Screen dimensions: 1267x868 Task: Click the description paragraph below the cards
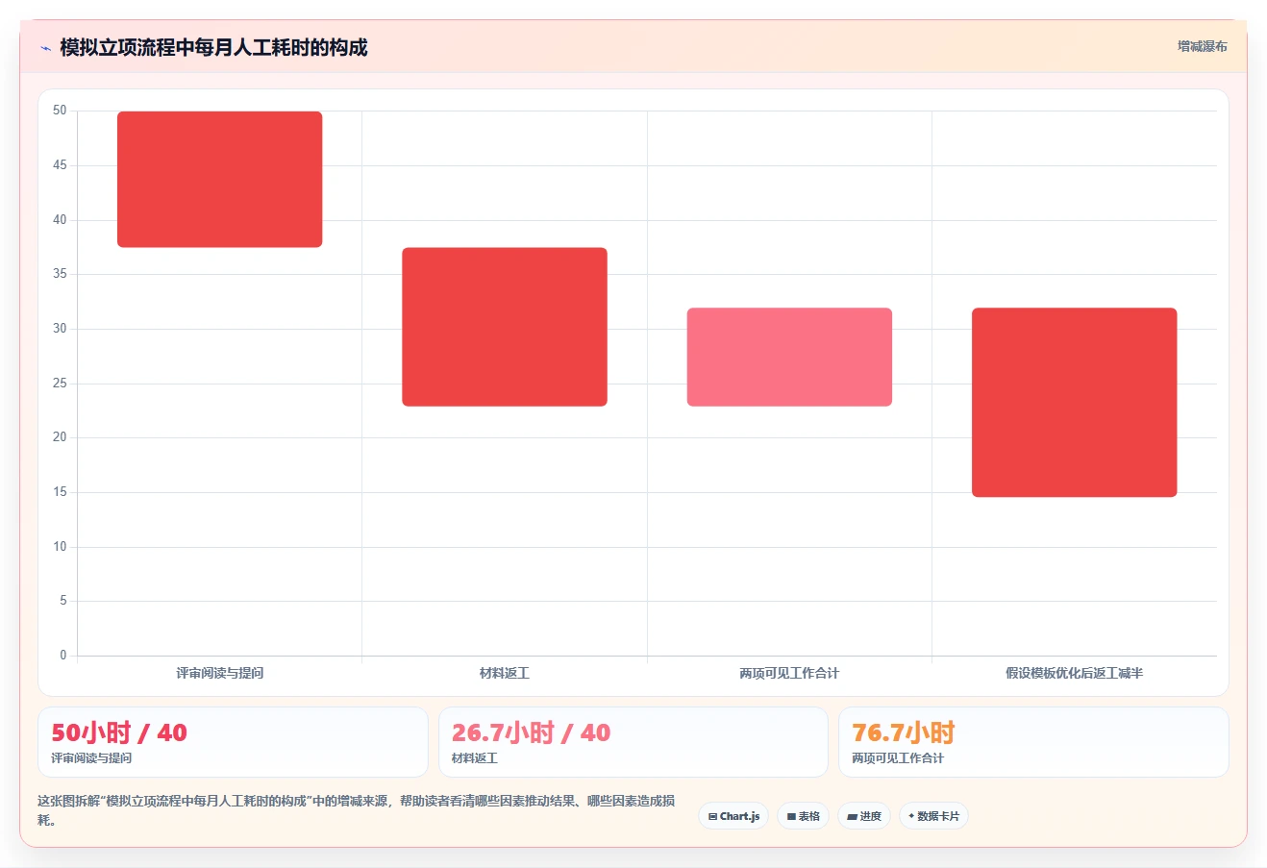pyautogui.click(x=357, y=810)
